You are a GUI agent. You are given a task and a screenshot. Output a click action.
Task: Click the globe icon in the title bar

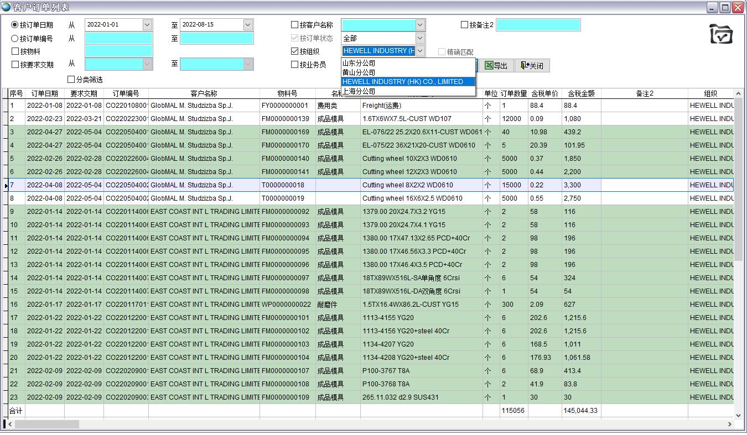click(x=6, y=7)
